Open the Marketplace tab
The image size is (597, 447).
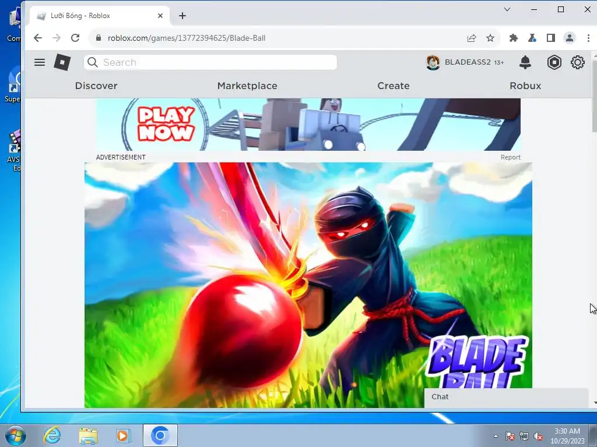pyautogui.click(x=247, y=86)
